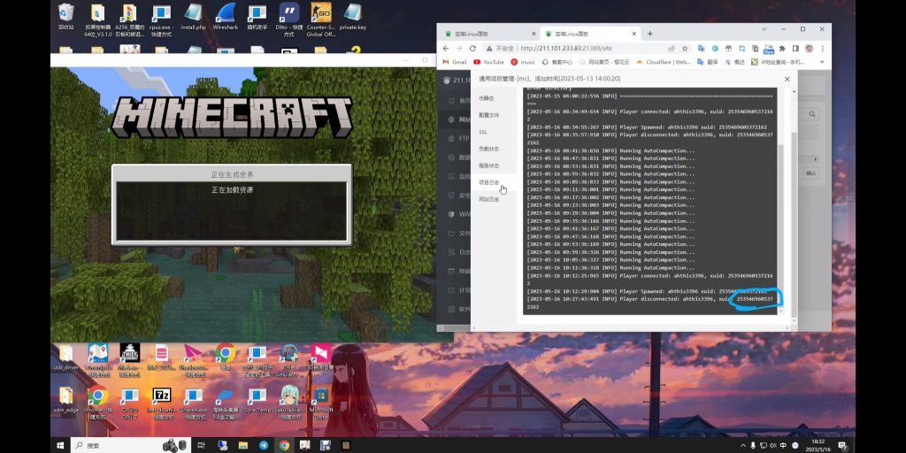
Task: Open the Windows Start menu
Action: click(x=61, y=445)
